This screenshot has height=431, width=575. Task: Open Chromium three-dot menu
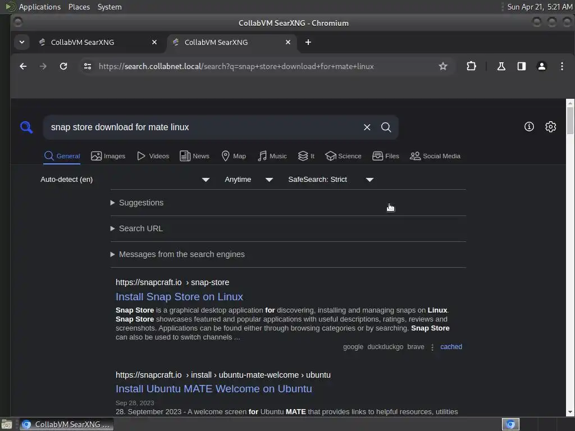[x=562, y=66]
